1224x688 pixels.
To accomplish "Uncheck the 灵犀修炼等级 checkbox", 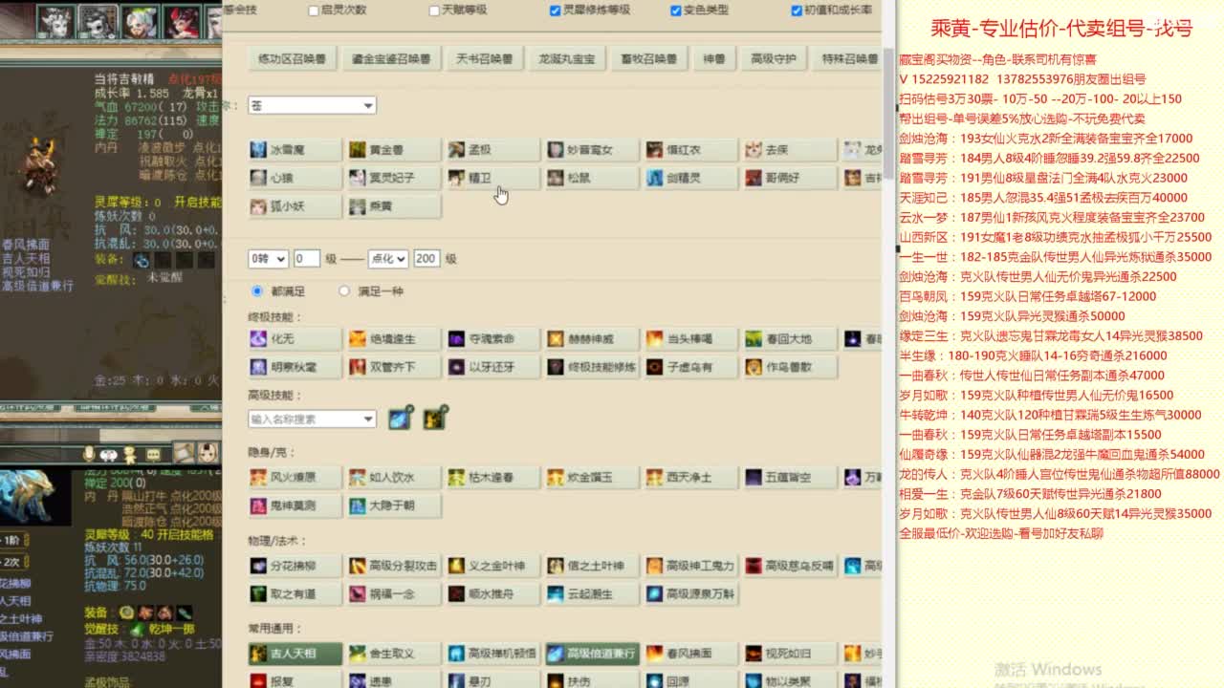I will point(555,11).
